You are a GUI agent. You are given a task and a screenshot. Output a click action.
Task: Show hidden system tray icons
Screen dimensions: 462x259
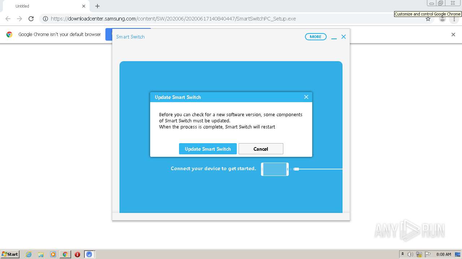point(402,254)
